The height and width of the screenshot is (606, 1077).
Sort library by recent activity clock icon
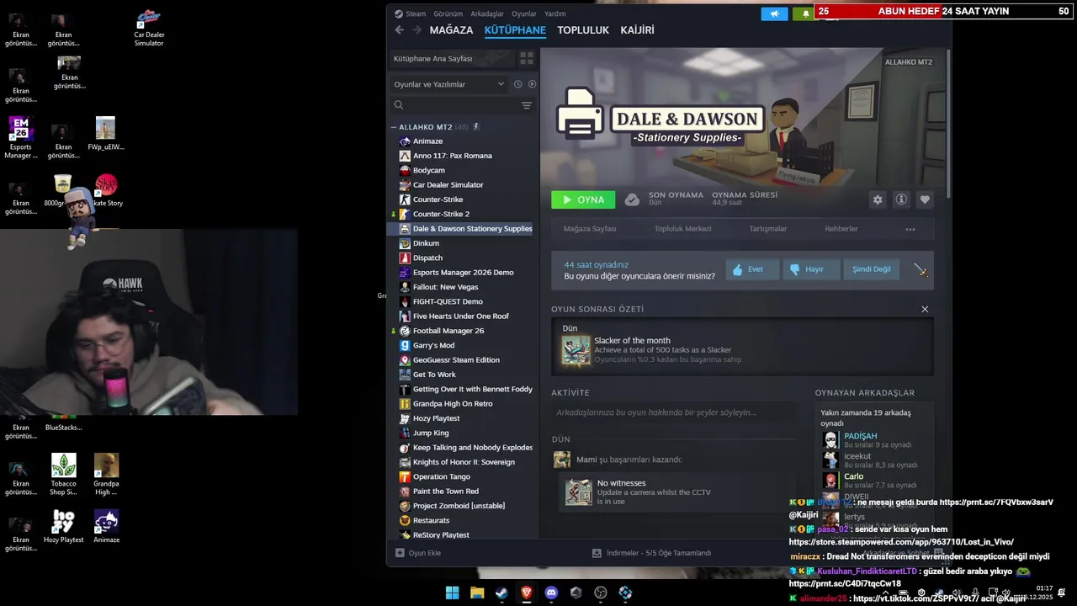click(518, 84)
